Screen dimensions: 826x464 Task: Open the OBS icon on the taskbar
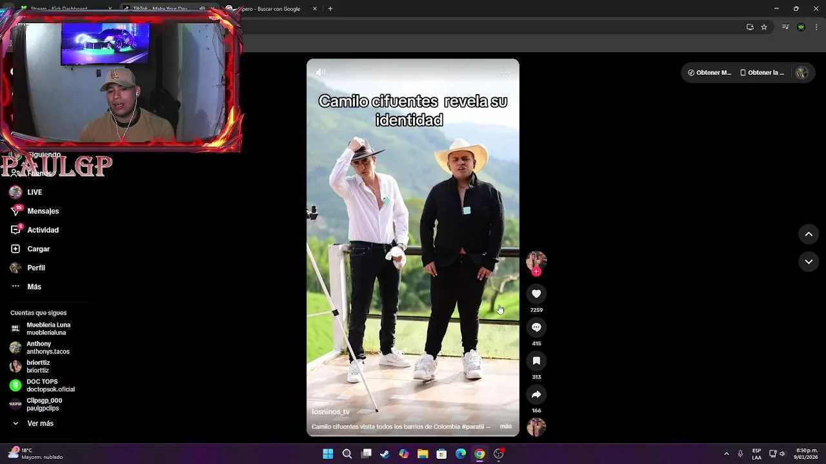click(498, 454)
